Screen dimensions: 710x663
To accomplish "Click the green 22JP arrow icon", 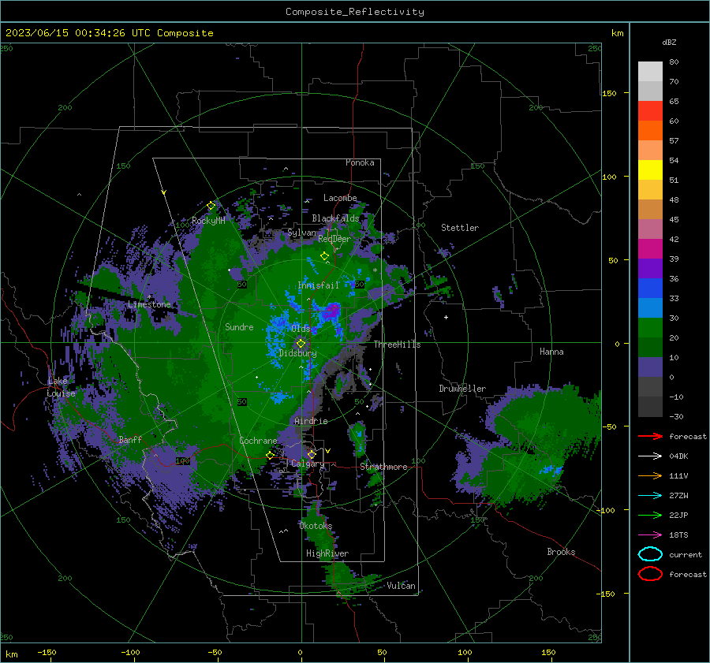I will (650, 515).
